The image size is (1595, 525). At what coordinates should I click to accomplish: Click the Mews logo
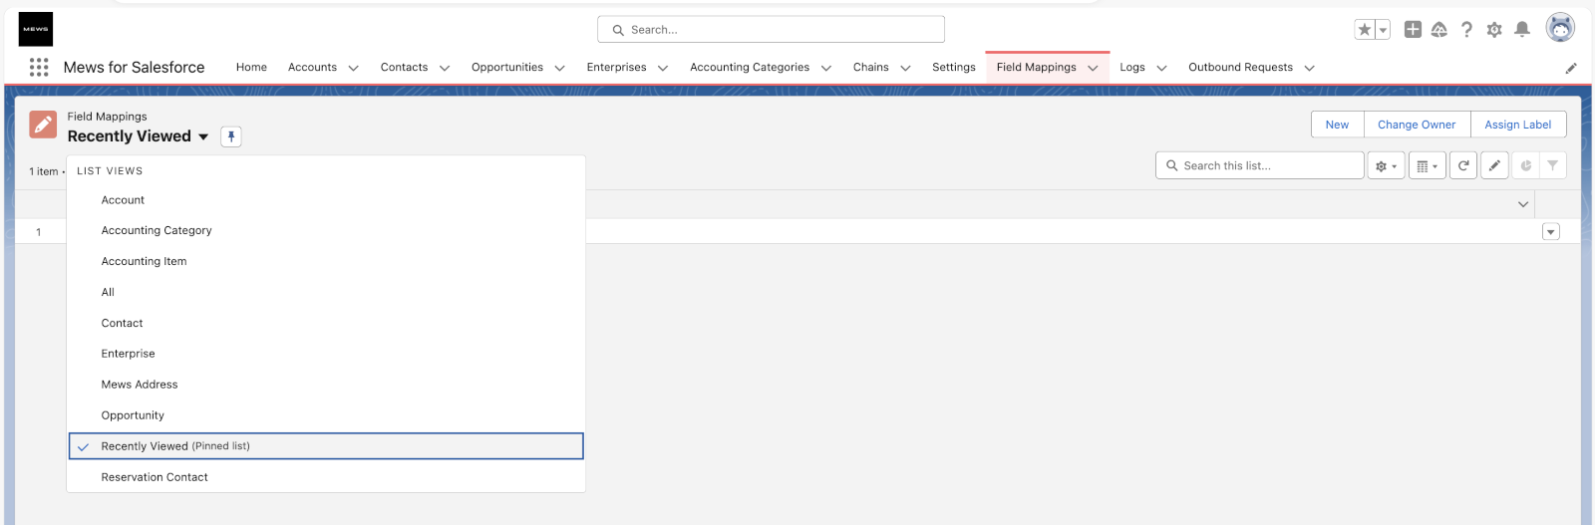[36, 29]
